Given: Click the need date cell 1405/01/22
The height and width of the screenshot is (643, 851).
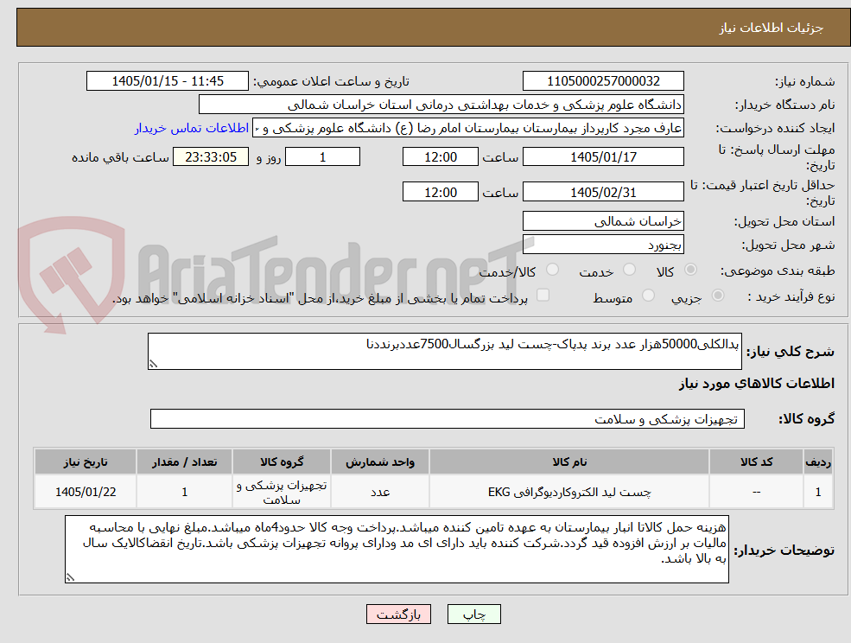Looking at the screenshot, I should (x=86, y=492).
